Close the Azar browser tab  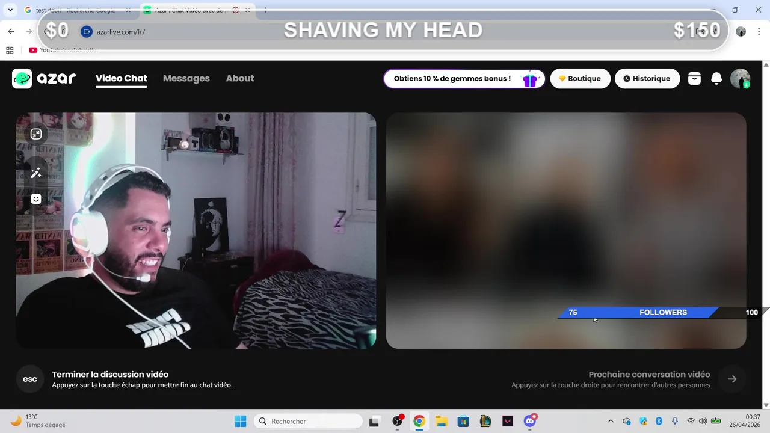(x=247, y=10)
